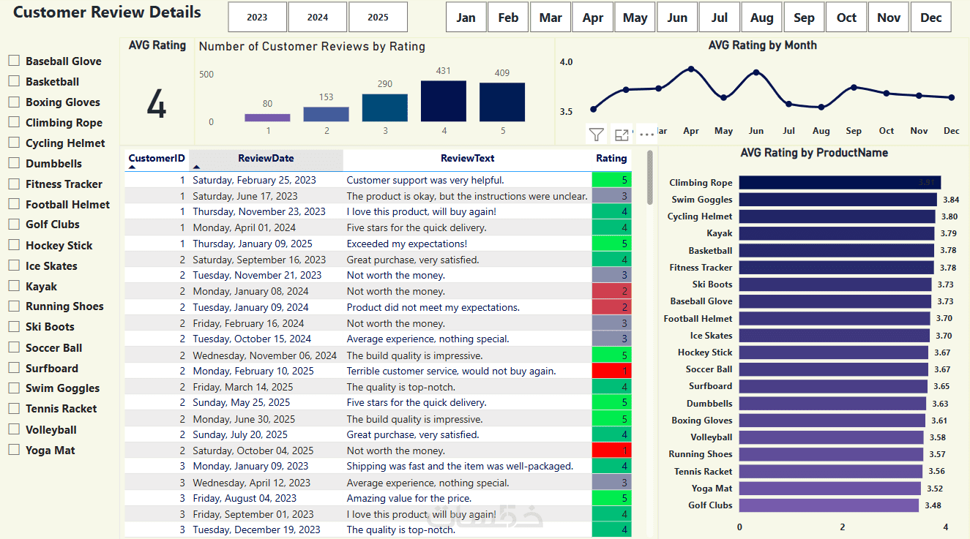Select the Feb month button
Screen dimensions: 970x539
[x=508, y=18]
